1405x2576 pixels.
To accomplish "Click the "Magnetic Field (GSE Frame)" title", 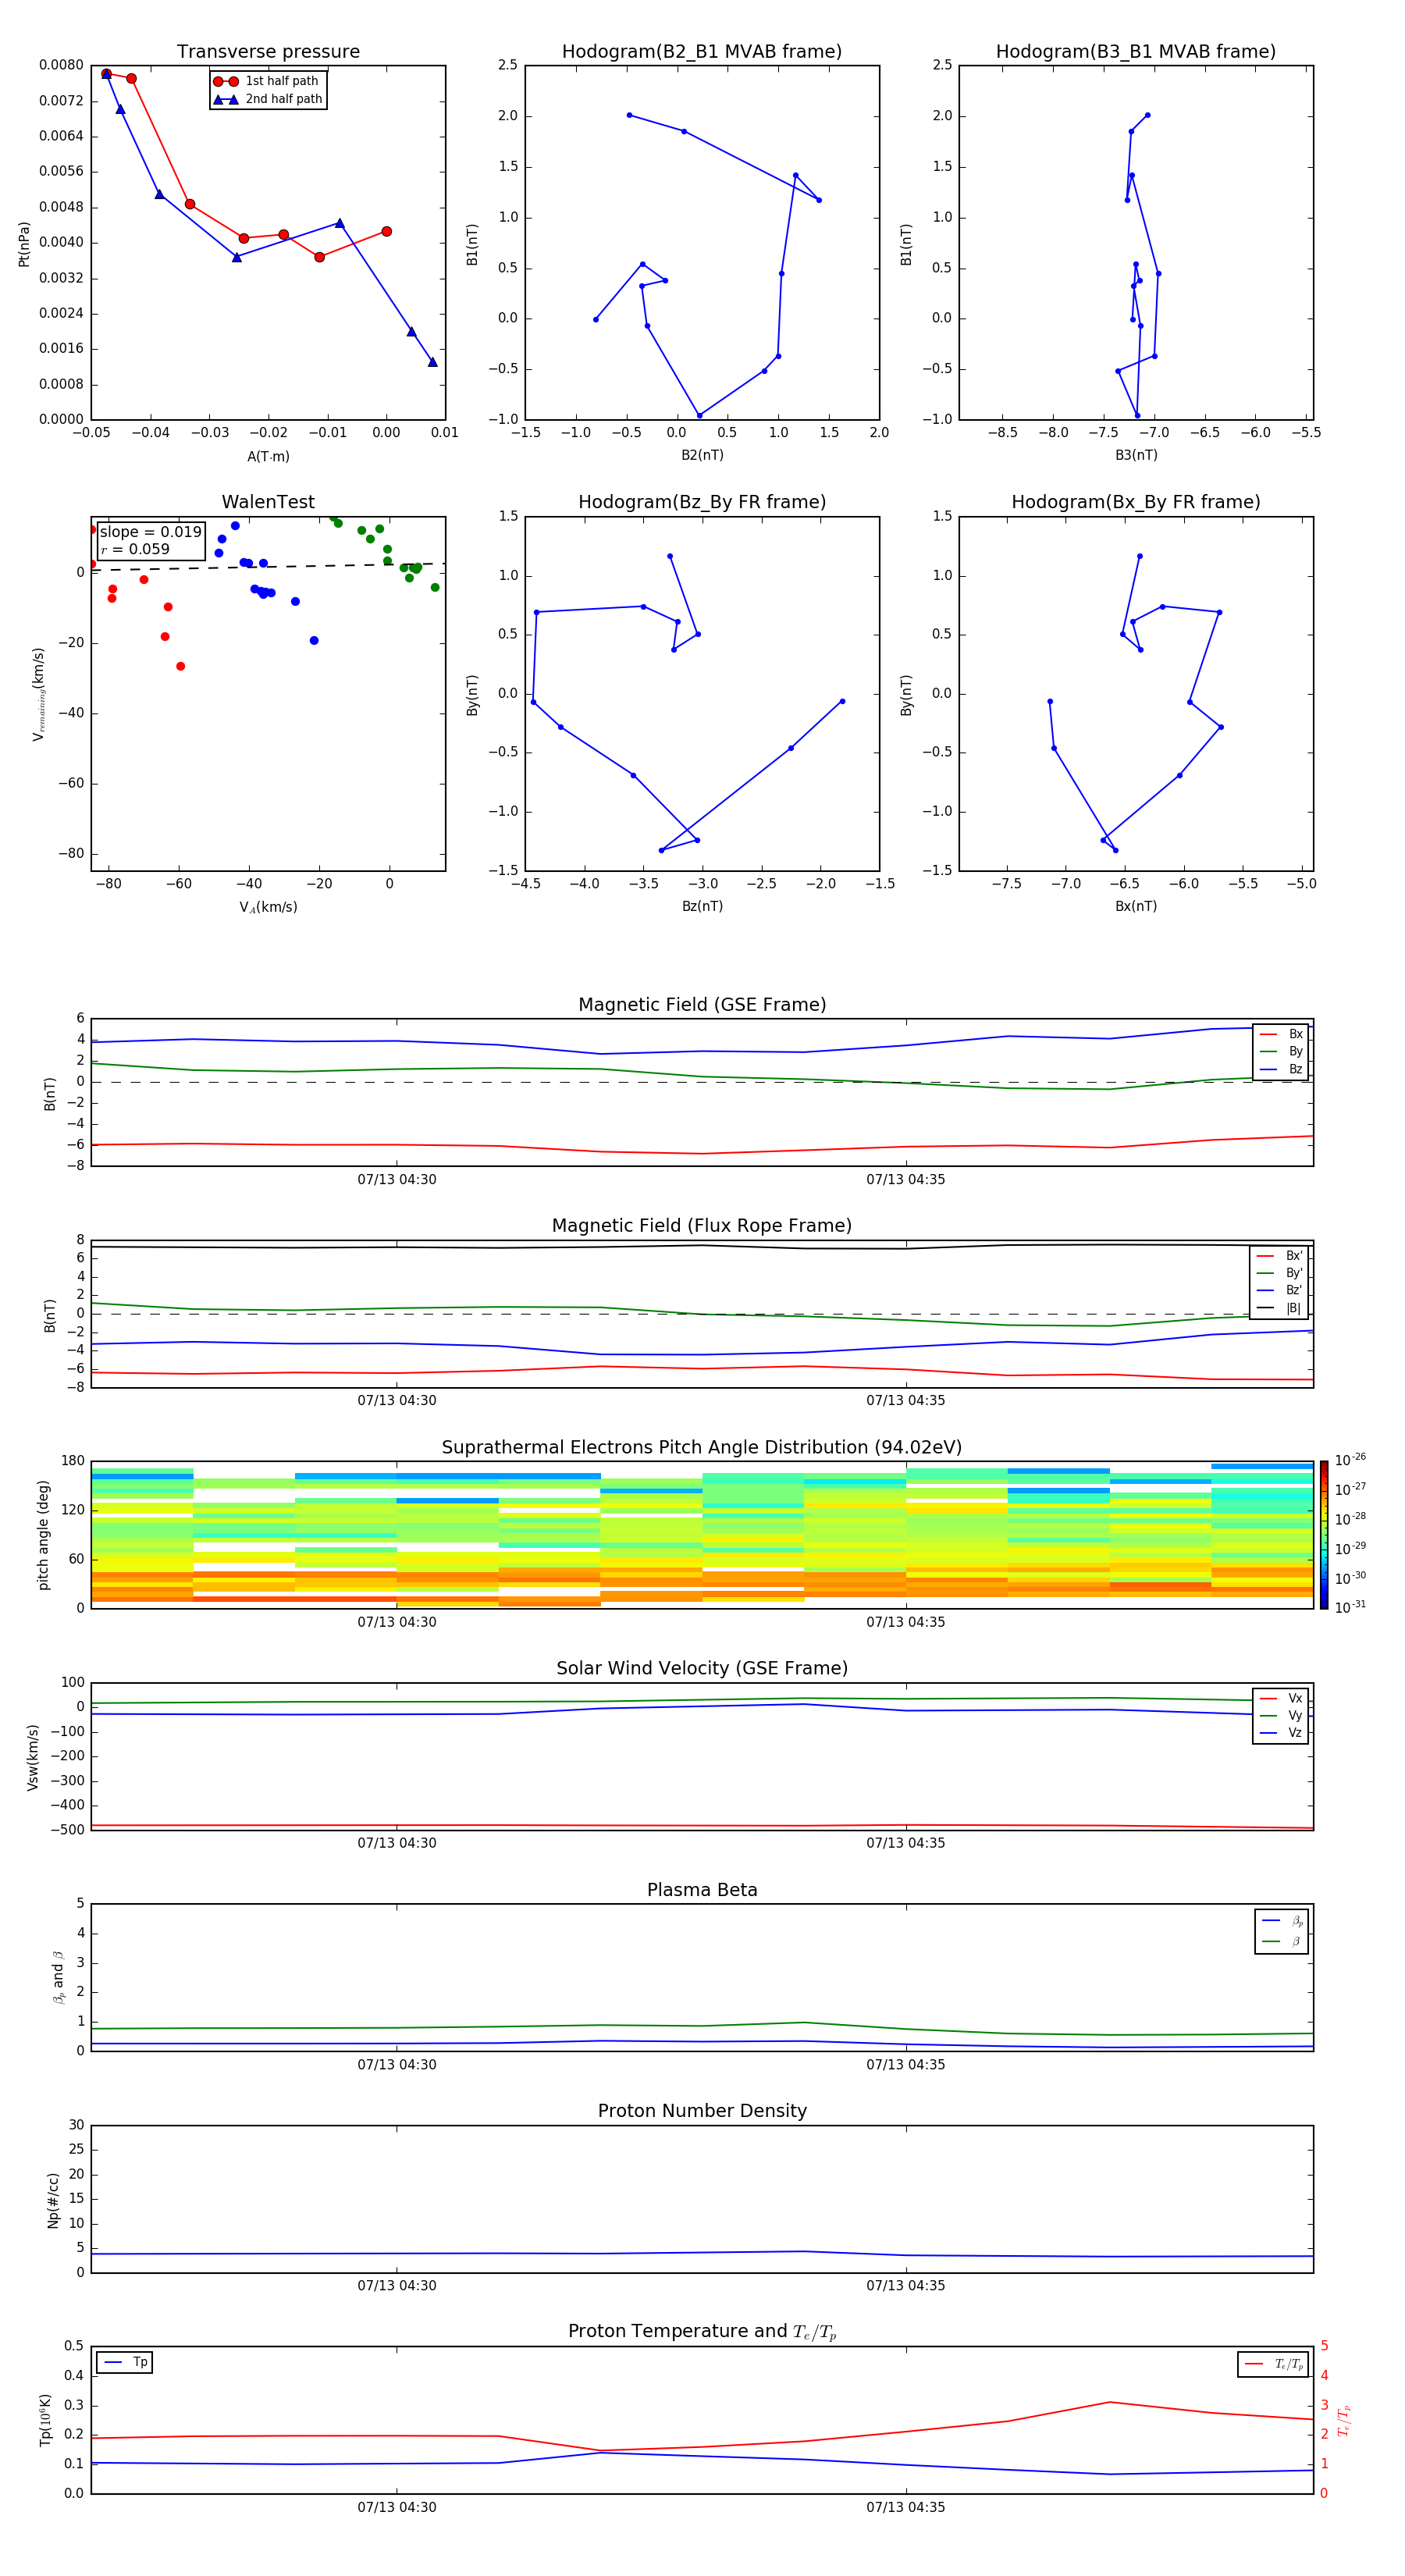I will 702,1005.
